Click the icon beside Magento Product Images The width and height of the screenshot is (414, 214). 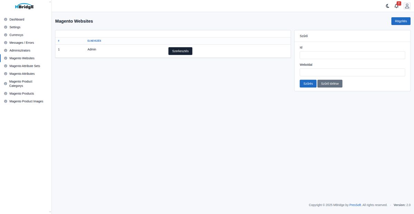pyautogui.click(x=6, y=101)
